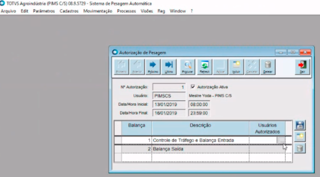This screenshot has height=177, width=320.
Task: Add a new authorization with Incluir
Action: (236, 67)
